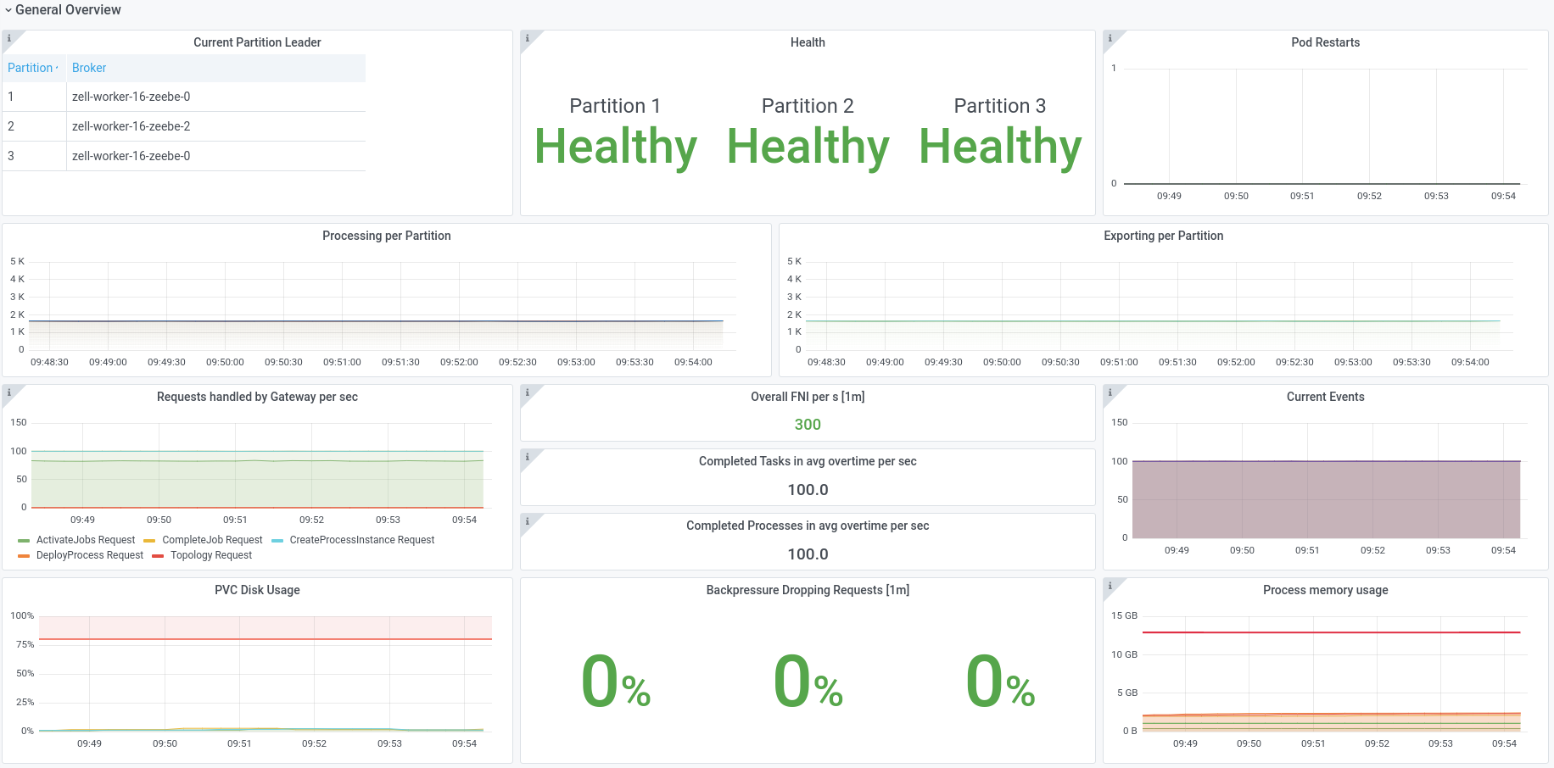The image size is (1554, 768).
Task: Click Partition 3 Healthy status
Action: (x=1000, y=147)
